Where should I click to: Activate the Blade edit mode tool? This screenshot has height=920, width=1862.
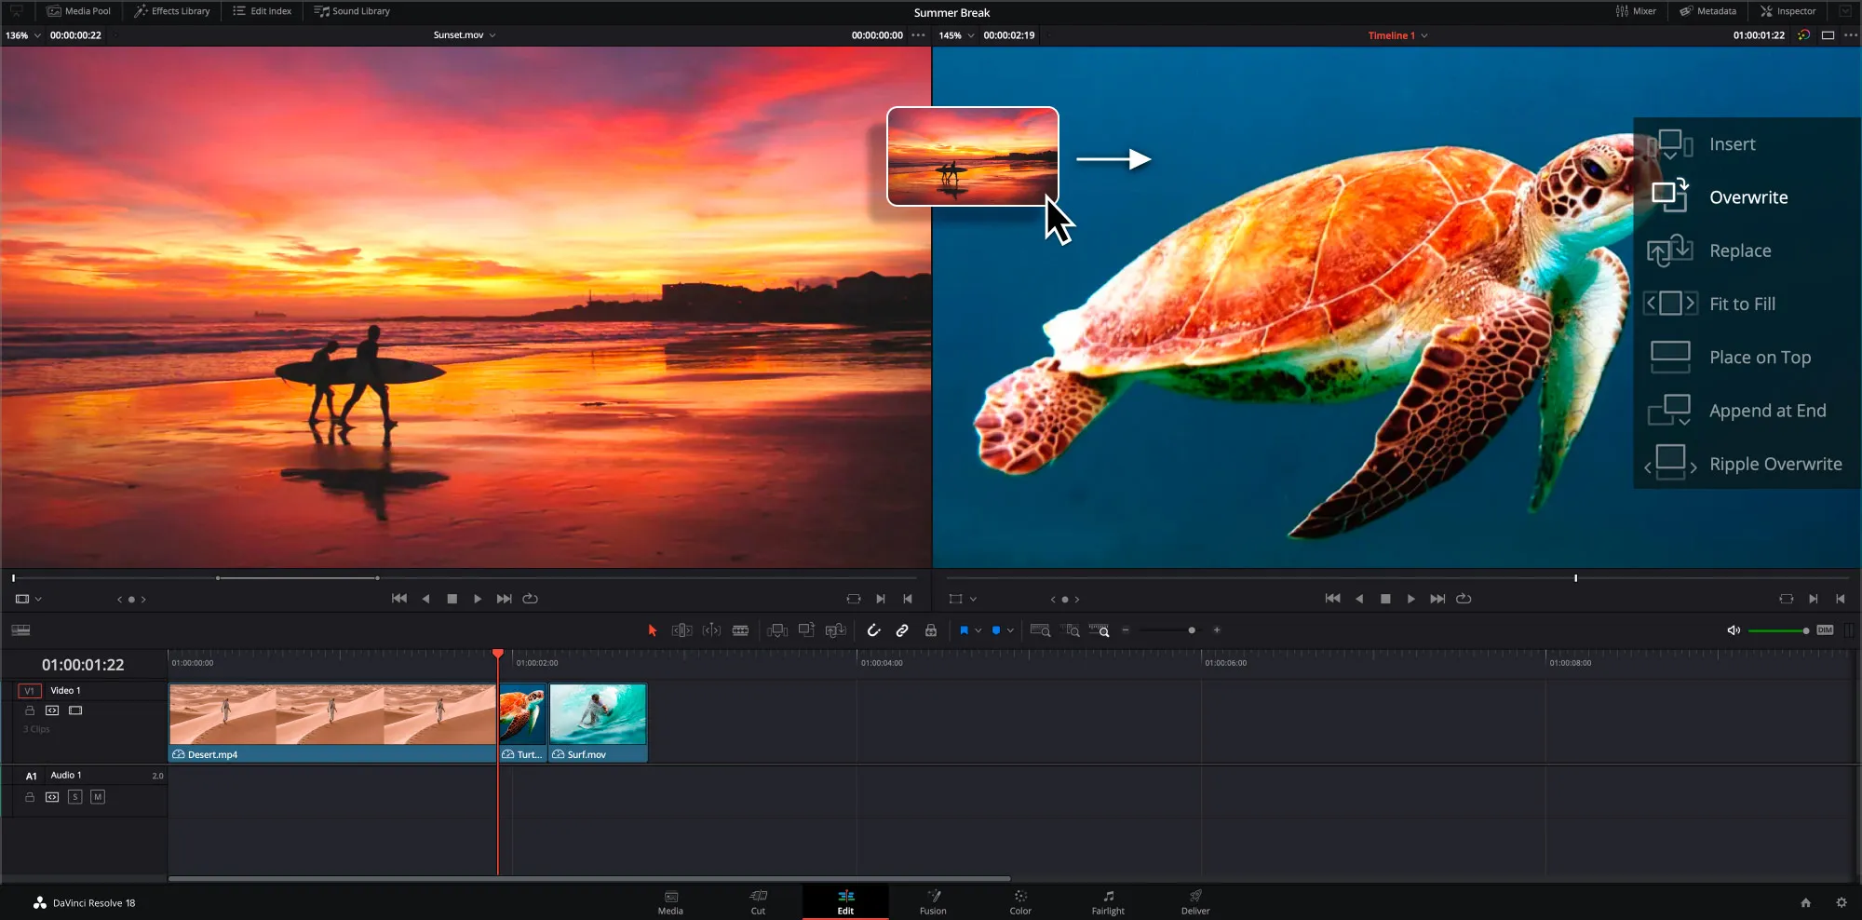tap(739, 630)
